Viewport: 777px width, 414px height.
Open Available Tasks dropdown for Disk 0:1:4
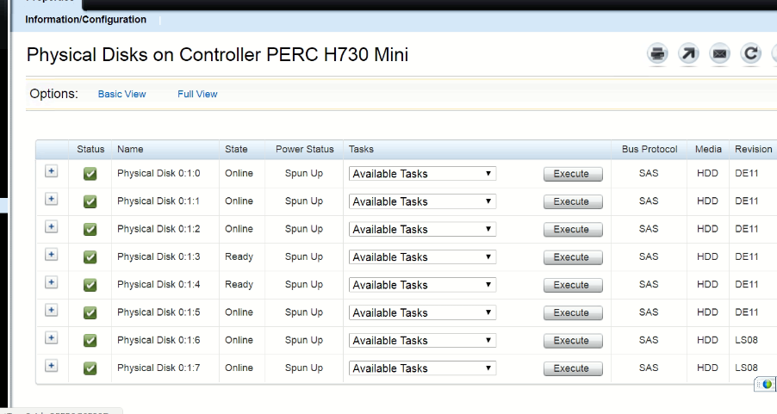coord(422,285)
